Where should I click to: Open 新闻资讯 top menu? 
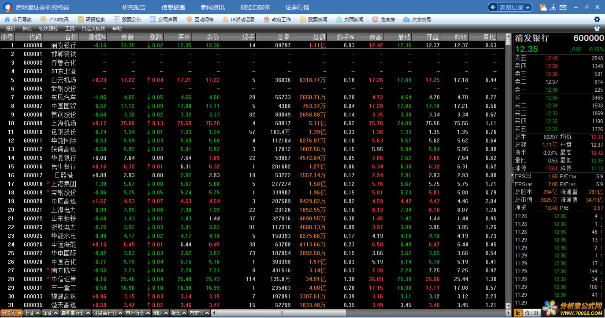[213, 7]
